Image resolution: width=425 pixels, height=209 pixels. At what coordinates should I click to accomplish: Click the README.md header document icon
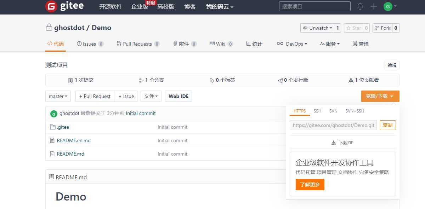coord(51,177)
